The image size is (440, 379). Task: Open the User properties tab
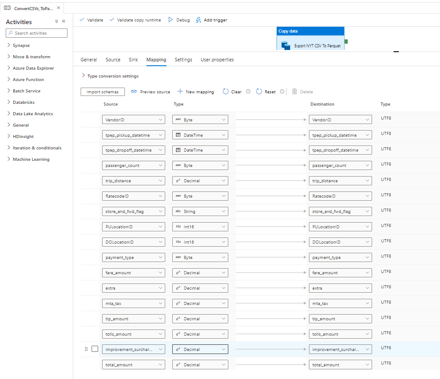pyautogui.click(x=217, y=60)
